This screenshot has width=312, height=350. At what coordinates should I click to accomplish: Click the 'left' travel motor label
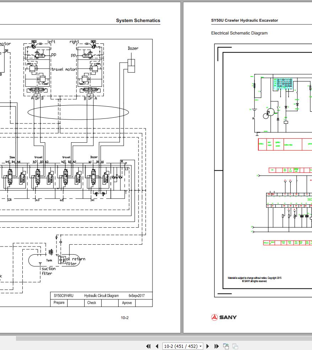pos(51,42)
